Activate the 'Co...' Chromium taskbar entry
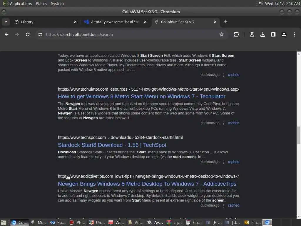This screenshot has height=226, width=301. click(x=20, y=222)
